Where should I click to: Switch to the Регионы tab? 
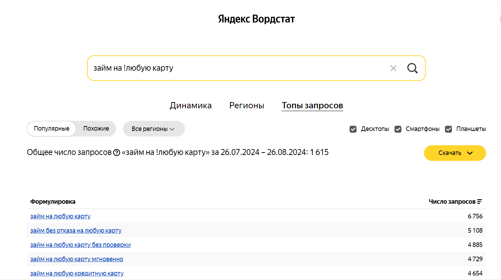coord(247,106)
